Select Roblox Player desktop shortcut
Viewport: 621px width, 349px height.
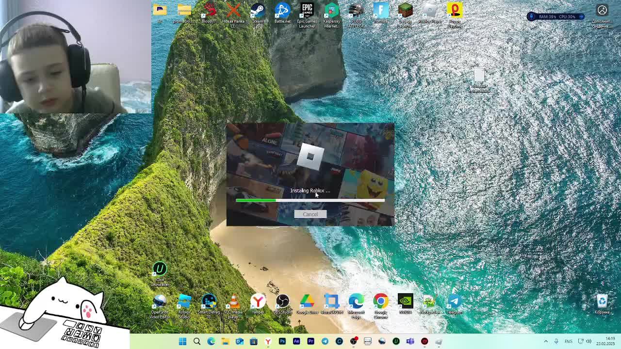point(430,13)
